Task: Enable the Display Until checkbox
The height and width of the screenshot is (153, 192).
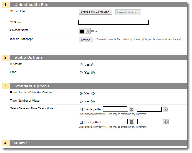Action: click(81, 122)
